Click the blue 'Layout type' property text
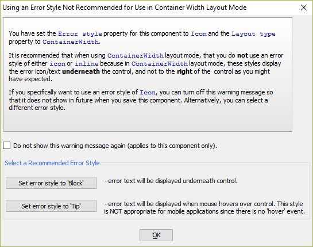313x247 pixels. pos(253,33)
